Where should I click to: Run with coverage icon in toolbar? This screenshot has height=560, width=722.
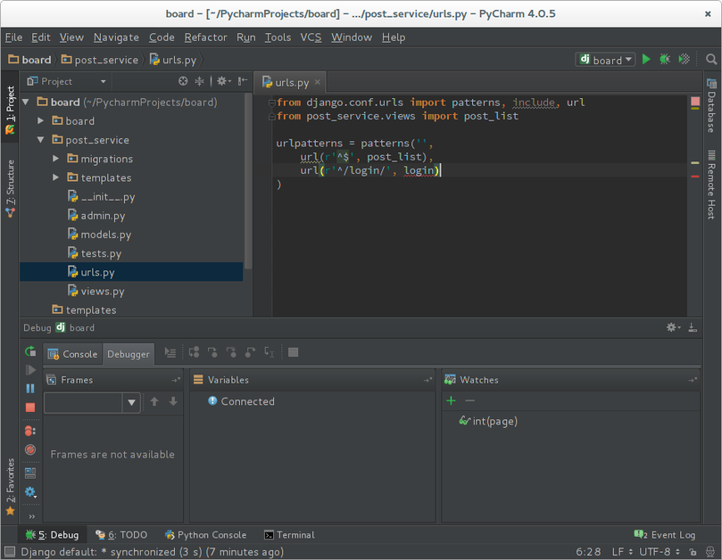pyautogui.click(x=685, y=60)
